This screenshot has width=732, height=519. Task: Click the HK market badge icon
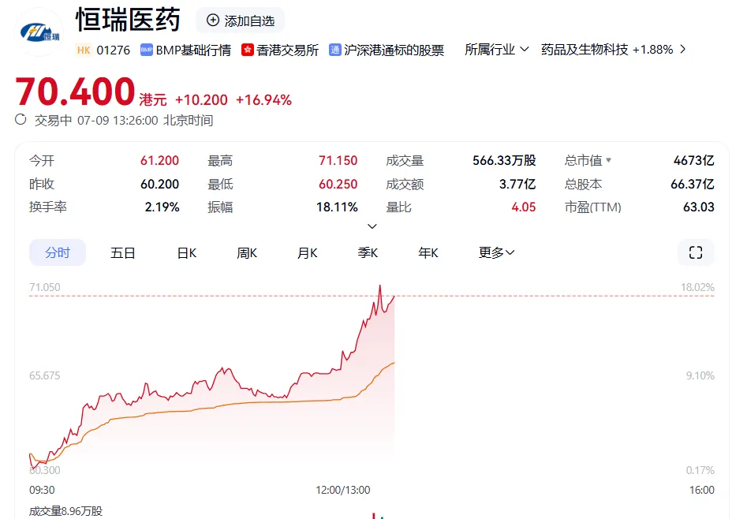pos(84,50)
